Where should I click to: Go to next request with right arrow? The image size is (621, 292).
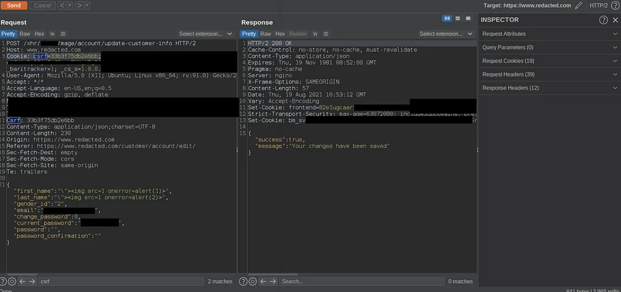click(x=79, y=5)
